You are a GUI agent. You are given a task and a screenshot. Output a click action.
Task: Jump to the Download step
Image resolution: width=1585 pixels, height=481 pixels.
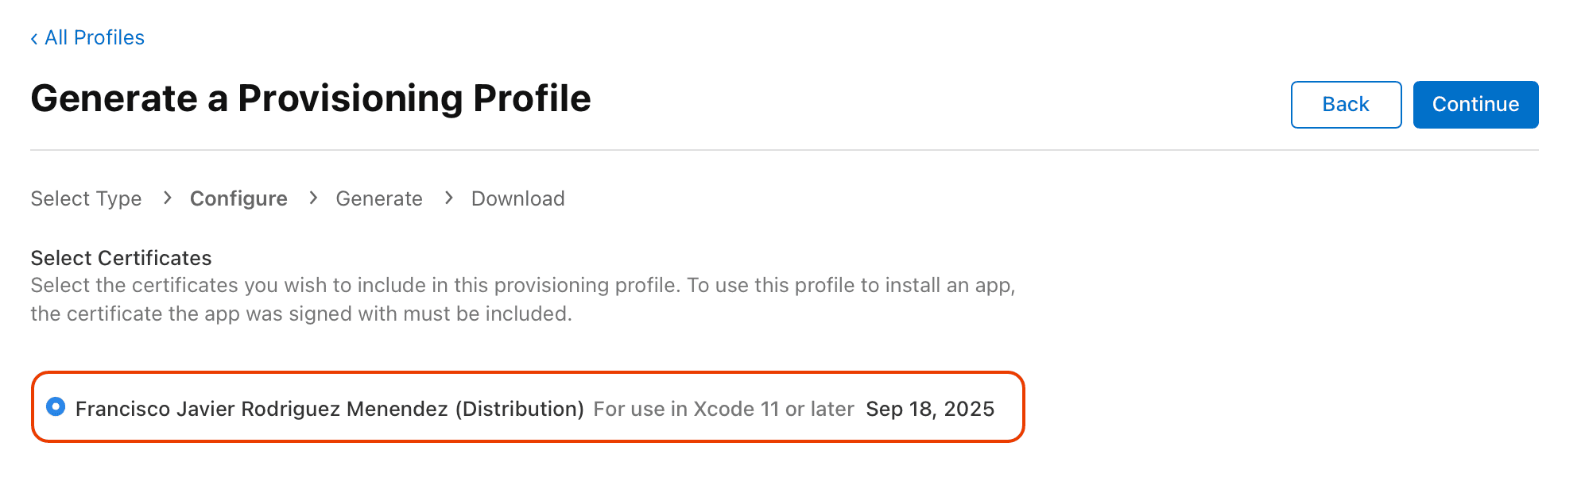point(517,198)
